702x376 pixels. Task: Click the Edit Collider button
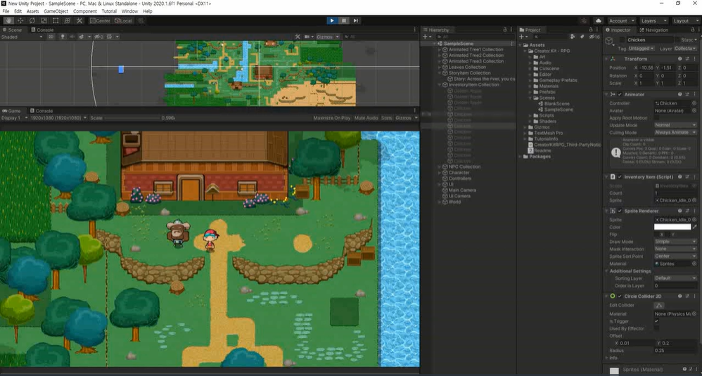(x=659, y=305)
